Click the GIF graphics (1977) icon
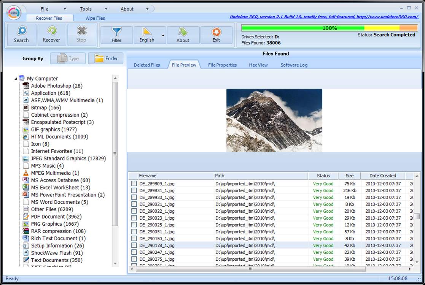 (x=26, y=130)
